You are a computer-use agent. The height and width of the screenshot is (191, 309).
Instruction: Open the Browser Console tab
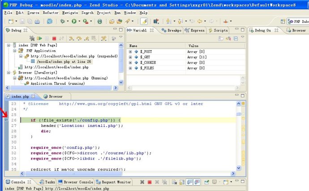coord(76,182)
